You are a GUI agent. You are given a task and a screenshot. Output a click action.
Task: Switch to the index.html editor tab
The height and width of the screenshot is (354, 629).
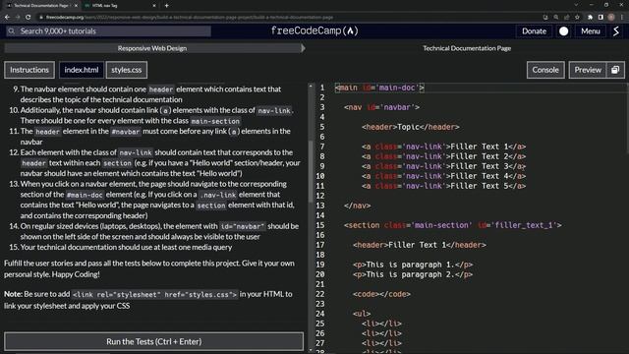click(x=82, y=70)
